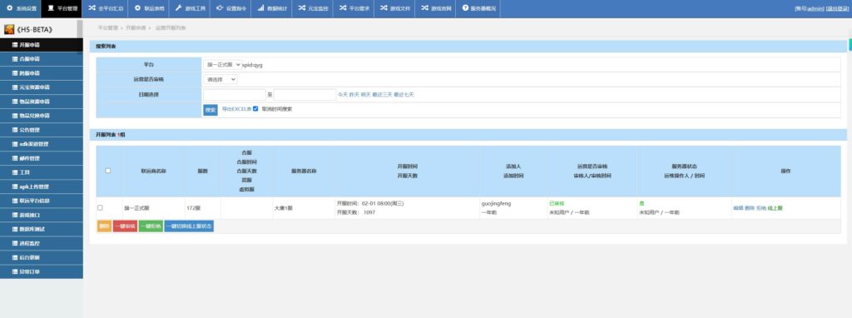
Task: Click the 导出EXCEL表 export link
Action: [x=236, y=109]
